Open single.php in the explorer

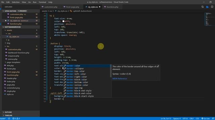(x=11, y=91)
